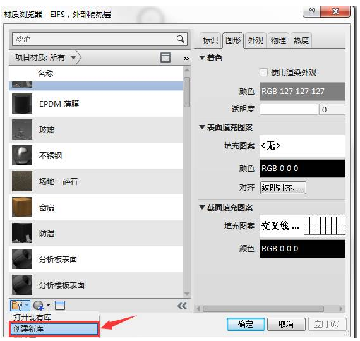Select the 不锈钢 material thumbnail

22,155
